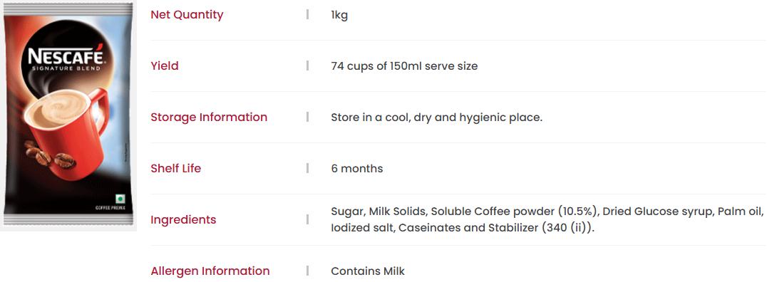Click the Caseinates and Stabilizer line
The width and height of the screenshot is (767, 282).
pos(463,229)
